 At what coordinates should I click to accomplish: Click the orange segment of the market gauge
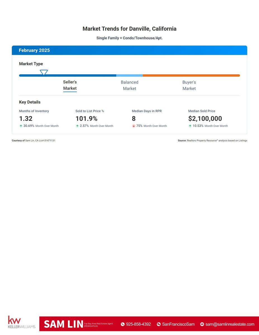(x=191, y=75)
